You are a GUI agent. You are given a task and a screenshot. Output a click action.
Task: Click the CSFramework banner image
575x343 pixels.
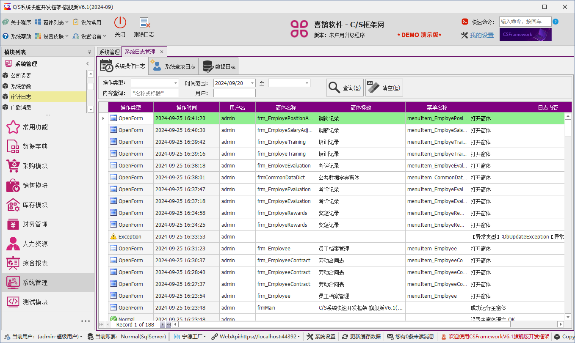[x=525, y=35]
